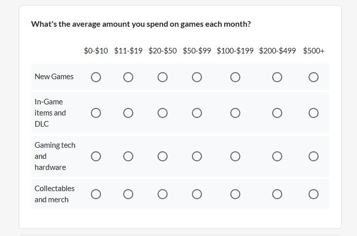Pick $0-$10 for Collectables and merch
357x236 pixels.
(96, 194)
